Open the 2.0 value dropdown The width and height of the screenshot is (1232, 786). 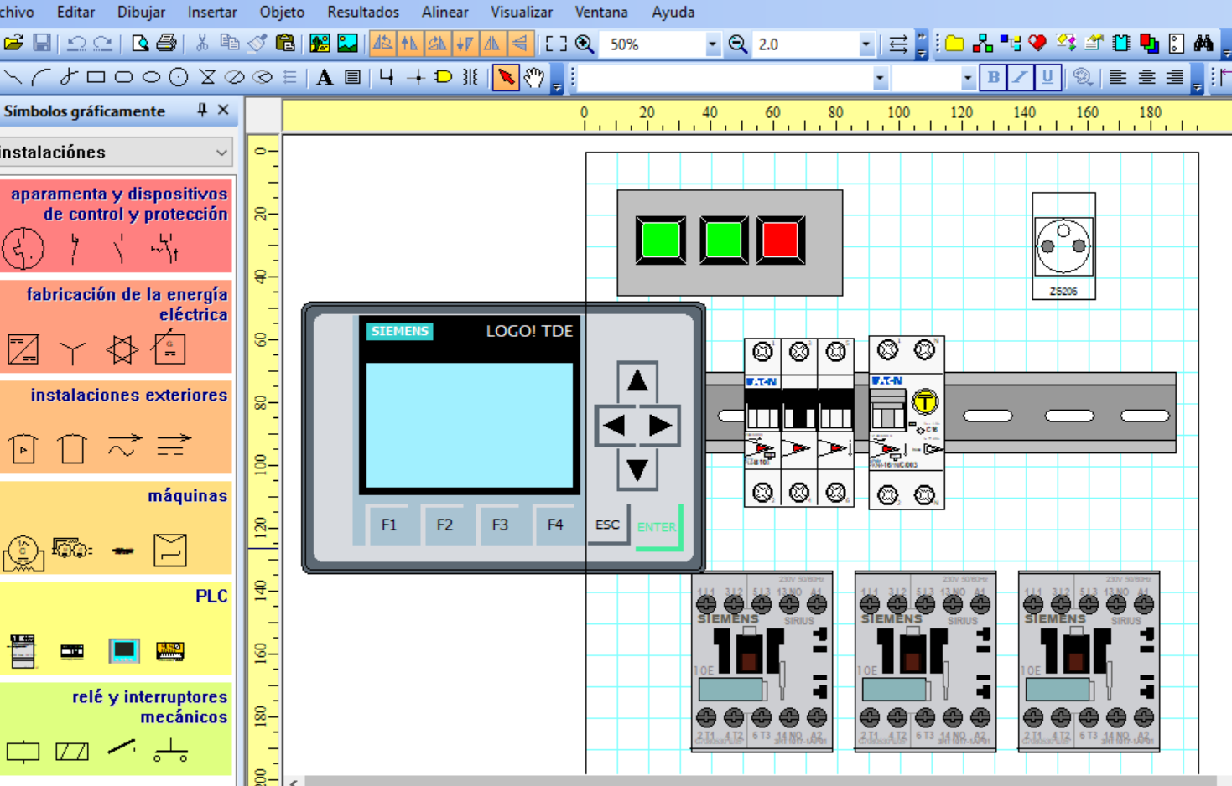(x=866, y=44)
